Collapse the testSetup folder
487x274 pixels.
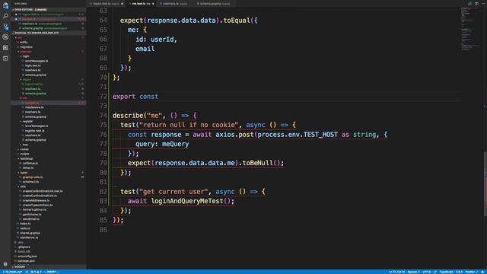click(x=27, y=158)
